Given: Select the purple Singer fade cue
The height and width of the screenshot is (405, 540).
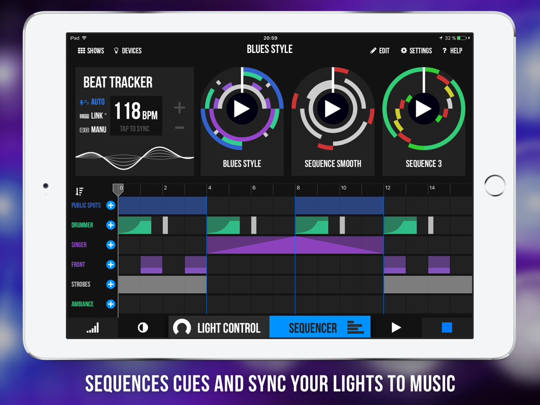Looking at the screenshot, I should tap(295, 245).
